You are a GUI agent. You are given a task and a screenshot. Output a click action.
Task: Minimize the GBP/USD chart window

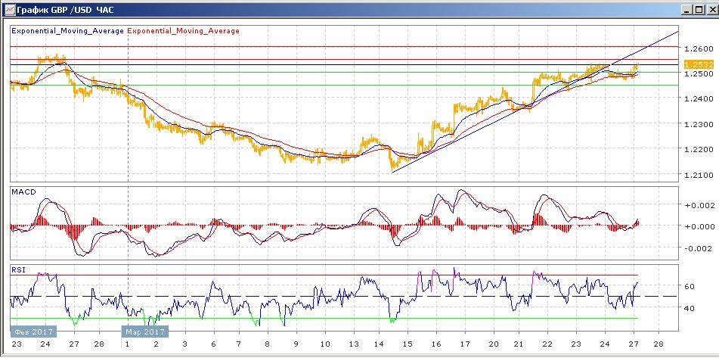[687, 9]
